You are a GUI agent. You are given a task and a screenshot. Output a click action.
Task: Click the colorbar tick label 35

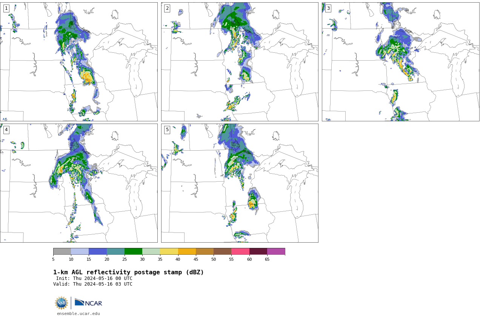point(160,259)
